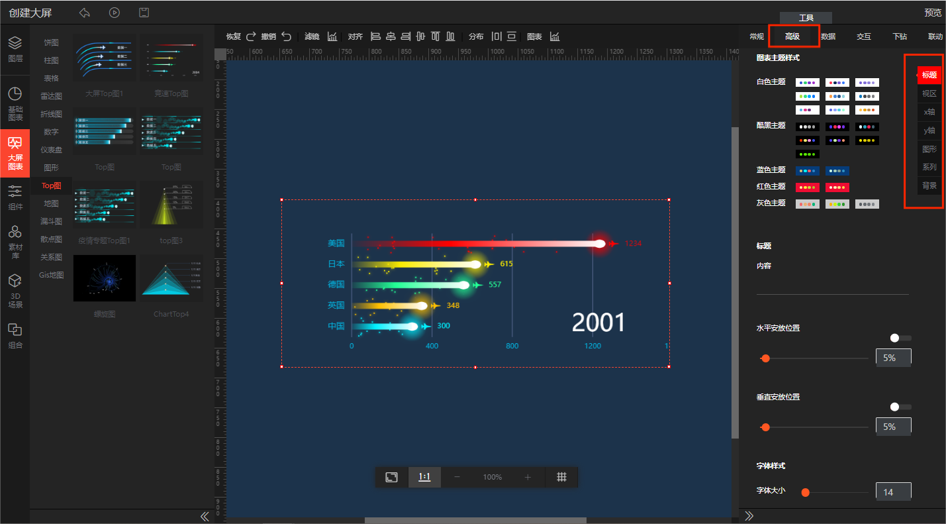
Task: Switch to the 高级 tab
Action: pyautogui.click(x=792, y=36)
